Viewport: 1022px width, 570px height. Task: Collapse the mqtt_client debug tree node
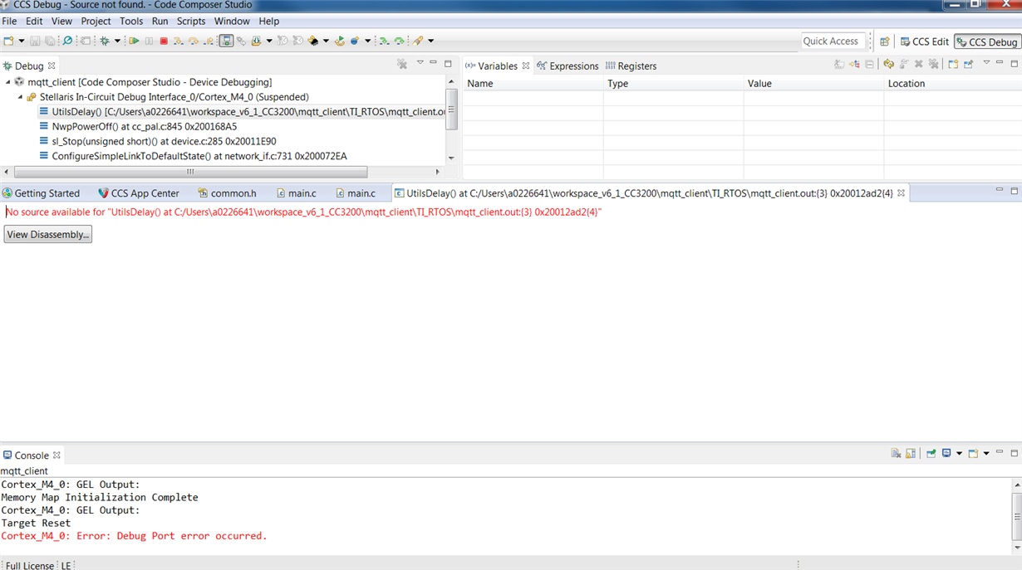click(7, 82)
